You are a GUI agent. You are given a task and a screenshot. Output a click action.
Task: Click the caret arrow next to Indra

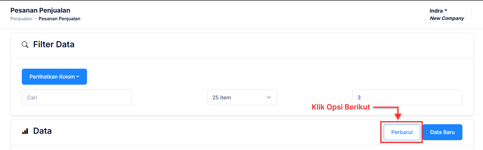[x=446, y=10]
